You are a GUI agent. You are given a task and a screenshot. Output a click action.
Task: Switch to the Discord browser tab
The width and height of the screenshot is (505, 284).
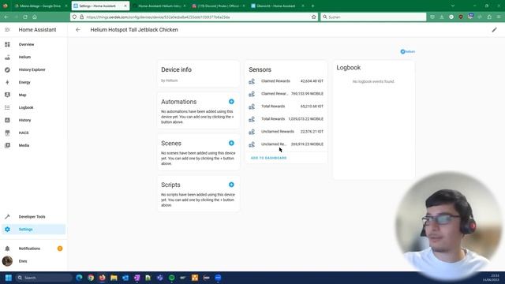coord(219,6)
